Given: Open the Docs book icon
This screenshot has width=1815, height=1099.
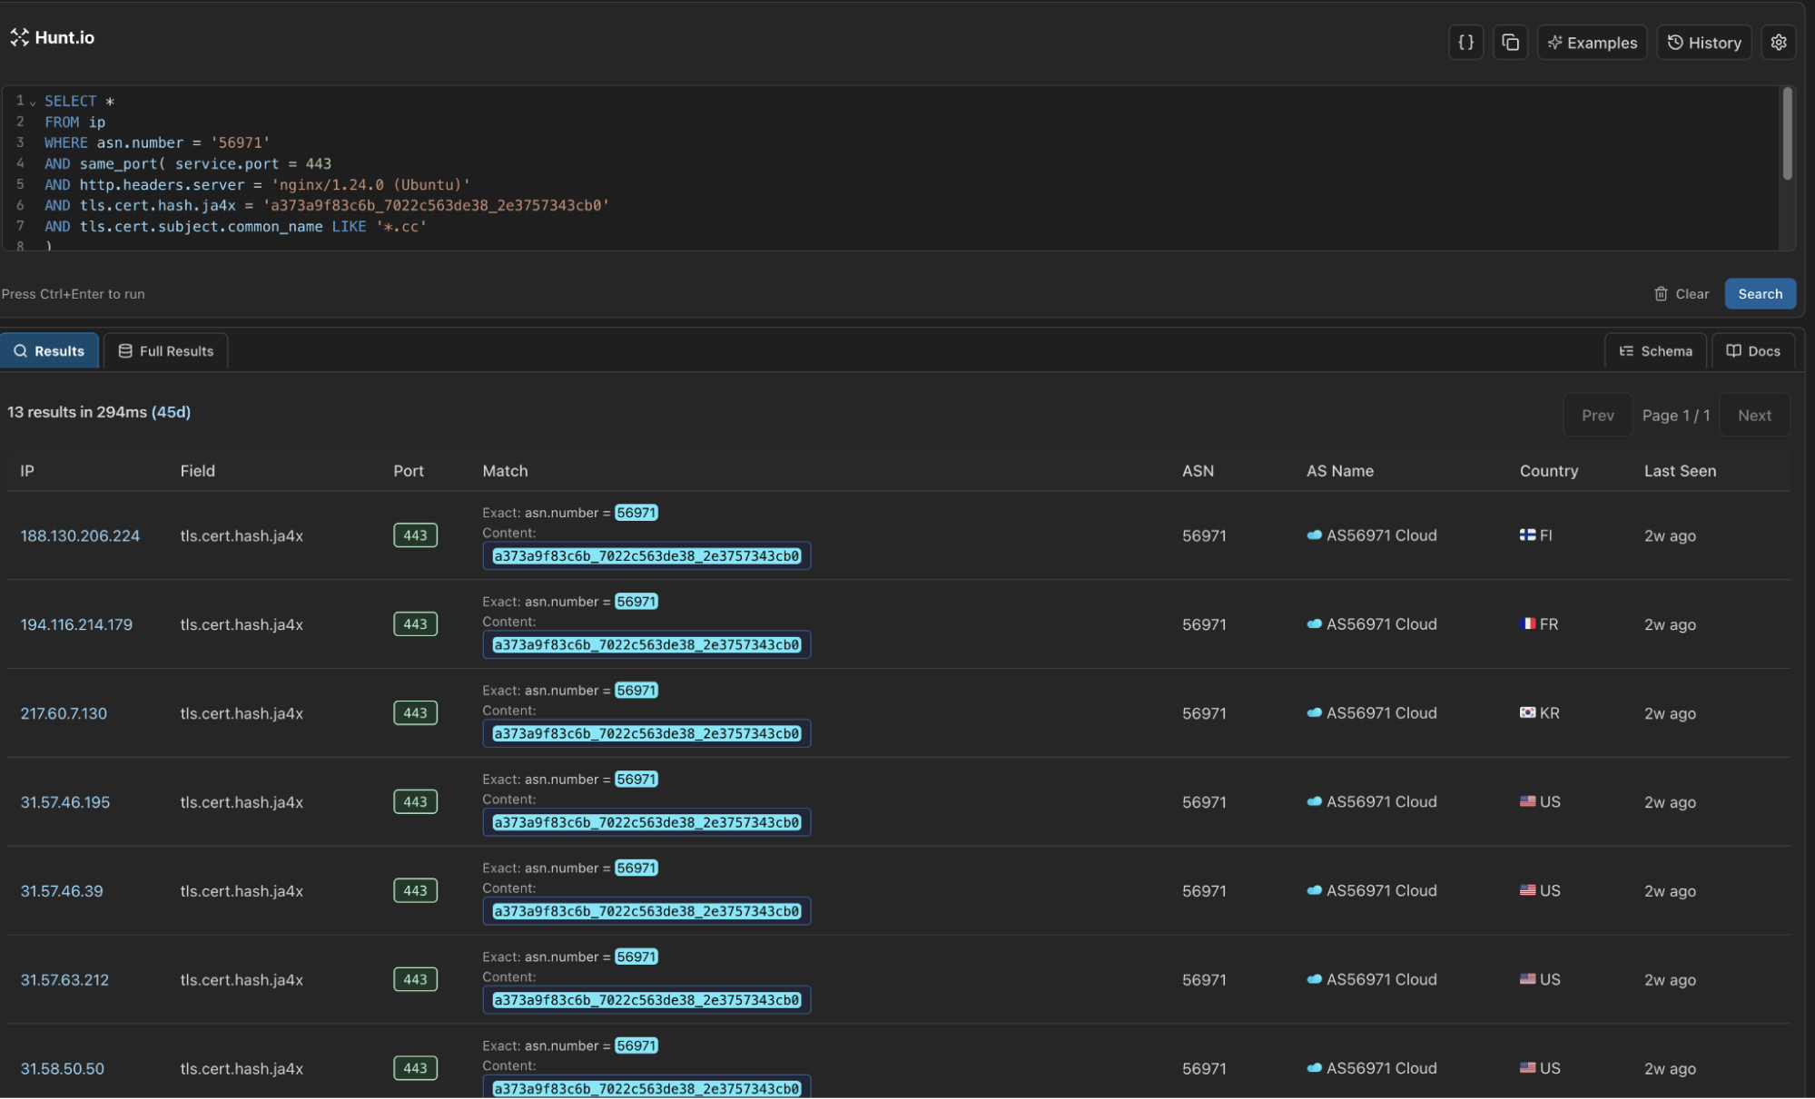Looking at the screenshot, I should click(1732, 350).
